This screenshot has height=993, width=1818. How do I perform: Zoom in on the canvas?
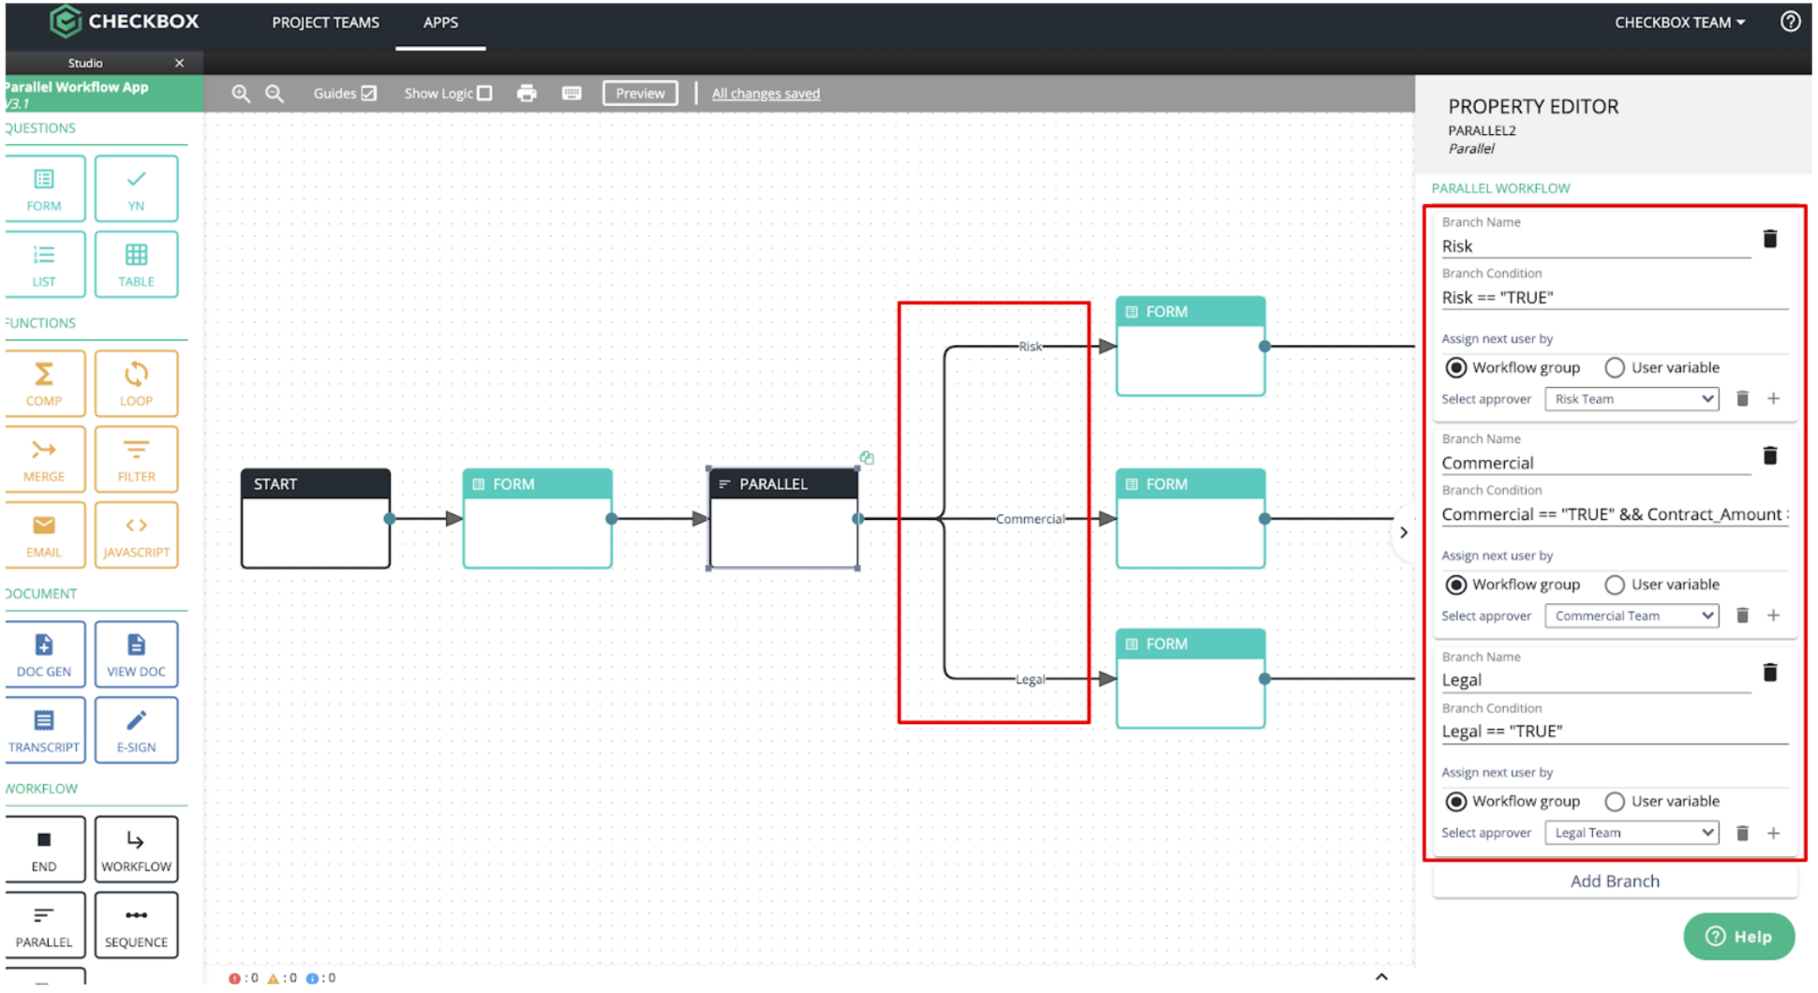[241, 94]
